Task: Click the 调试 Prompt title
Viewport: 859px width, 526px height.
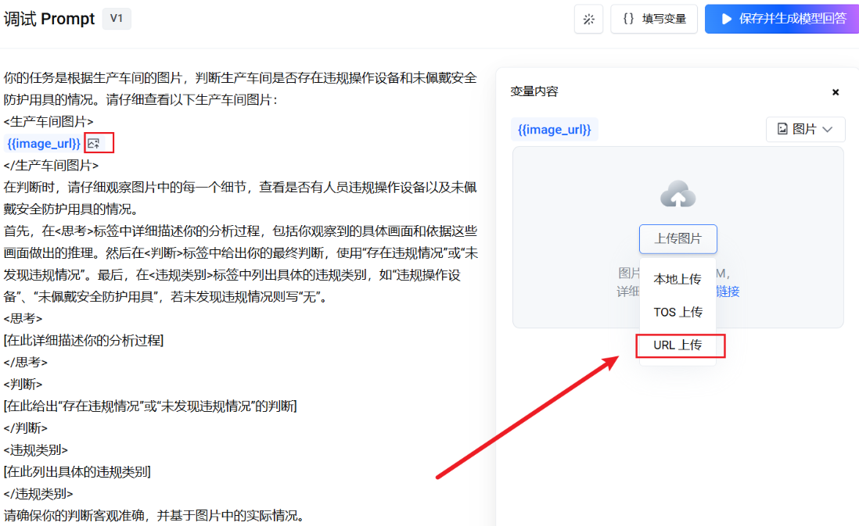Action: pos(49,19)
